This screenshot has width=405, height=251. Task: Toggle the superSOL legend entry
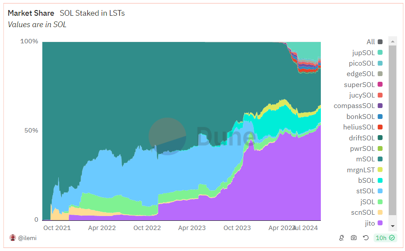(x=363, y=84)
